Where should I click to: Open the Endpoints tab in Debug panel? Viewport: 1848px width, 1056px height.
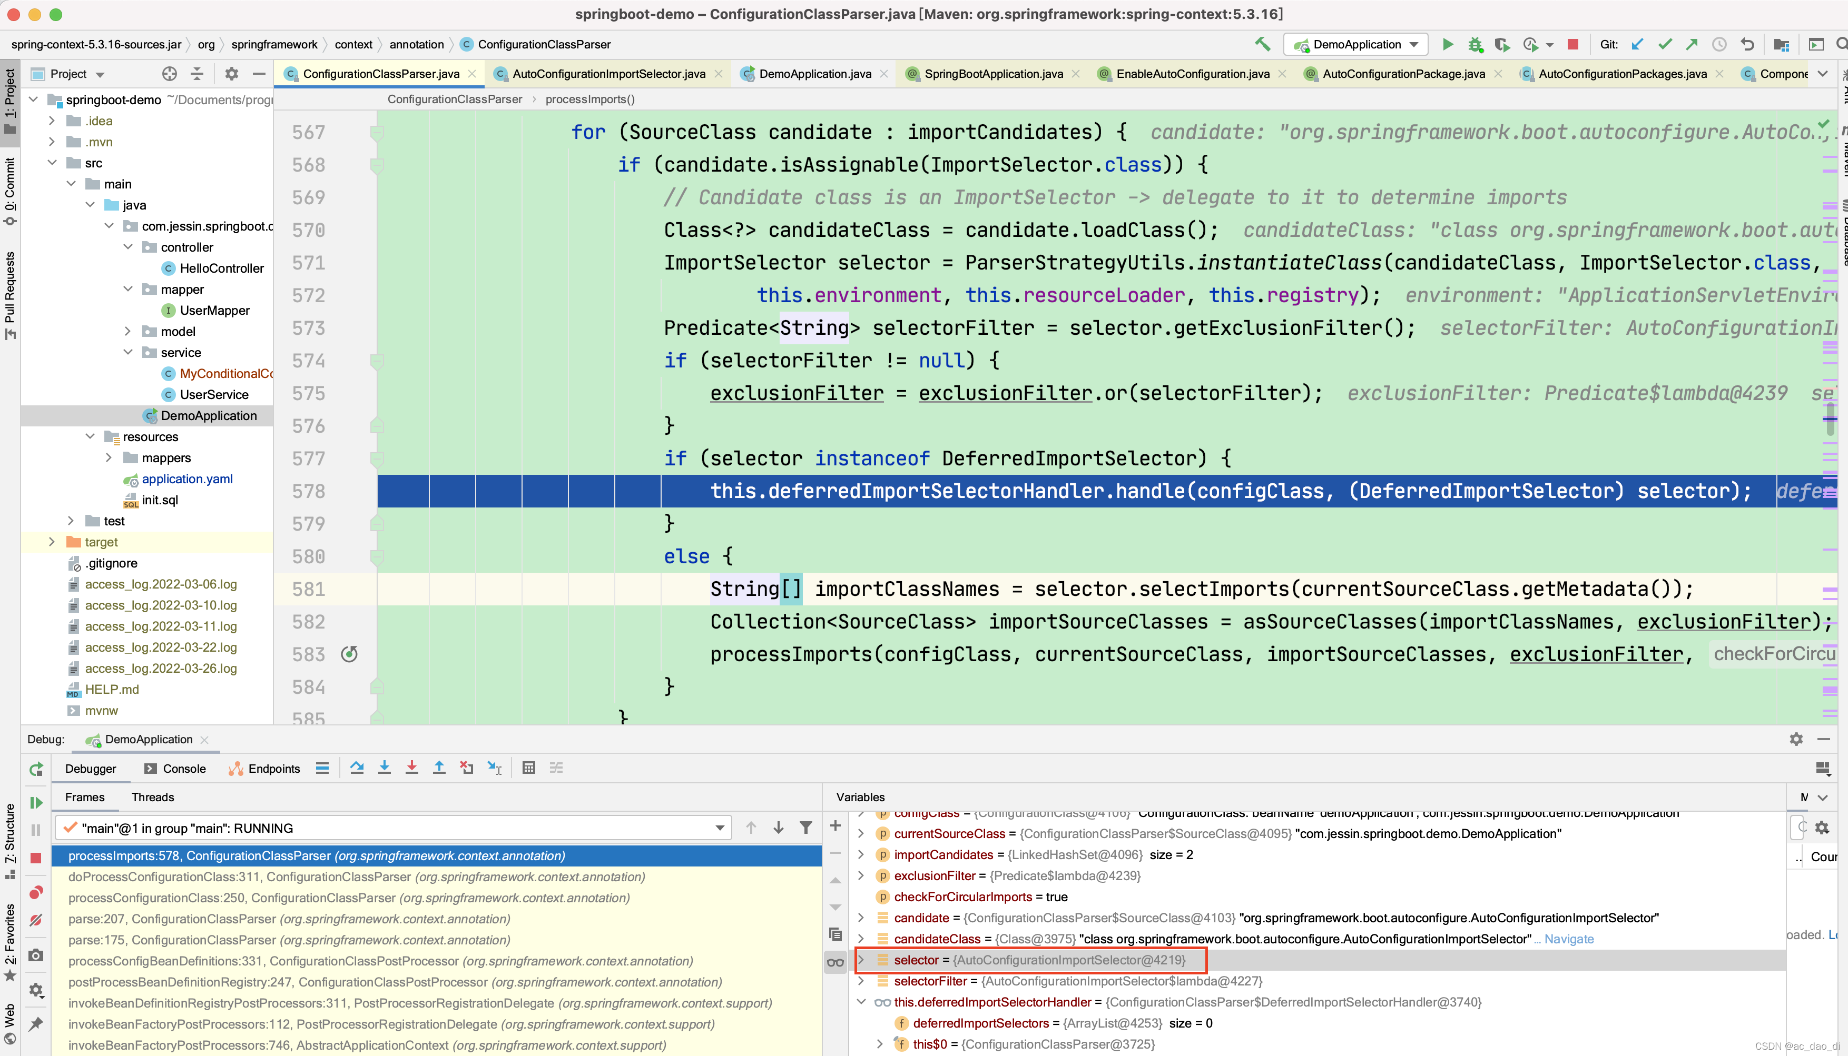tap(264, 769)
